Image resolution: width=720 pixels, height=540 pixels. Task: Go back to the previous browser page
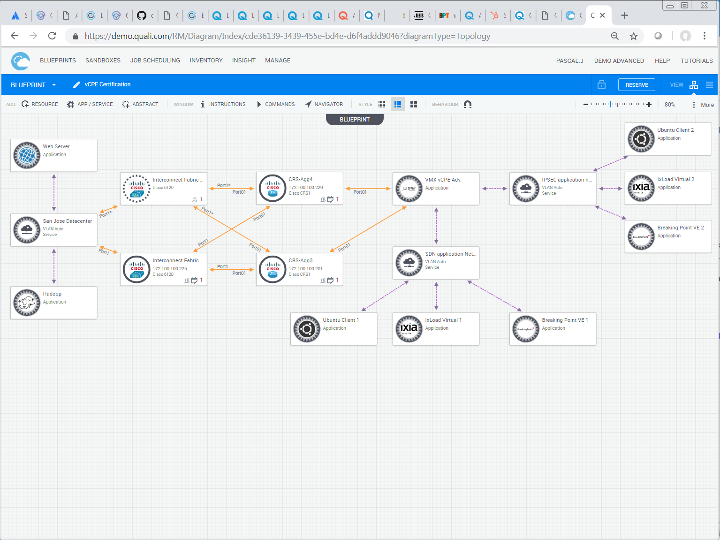point(15,36)
